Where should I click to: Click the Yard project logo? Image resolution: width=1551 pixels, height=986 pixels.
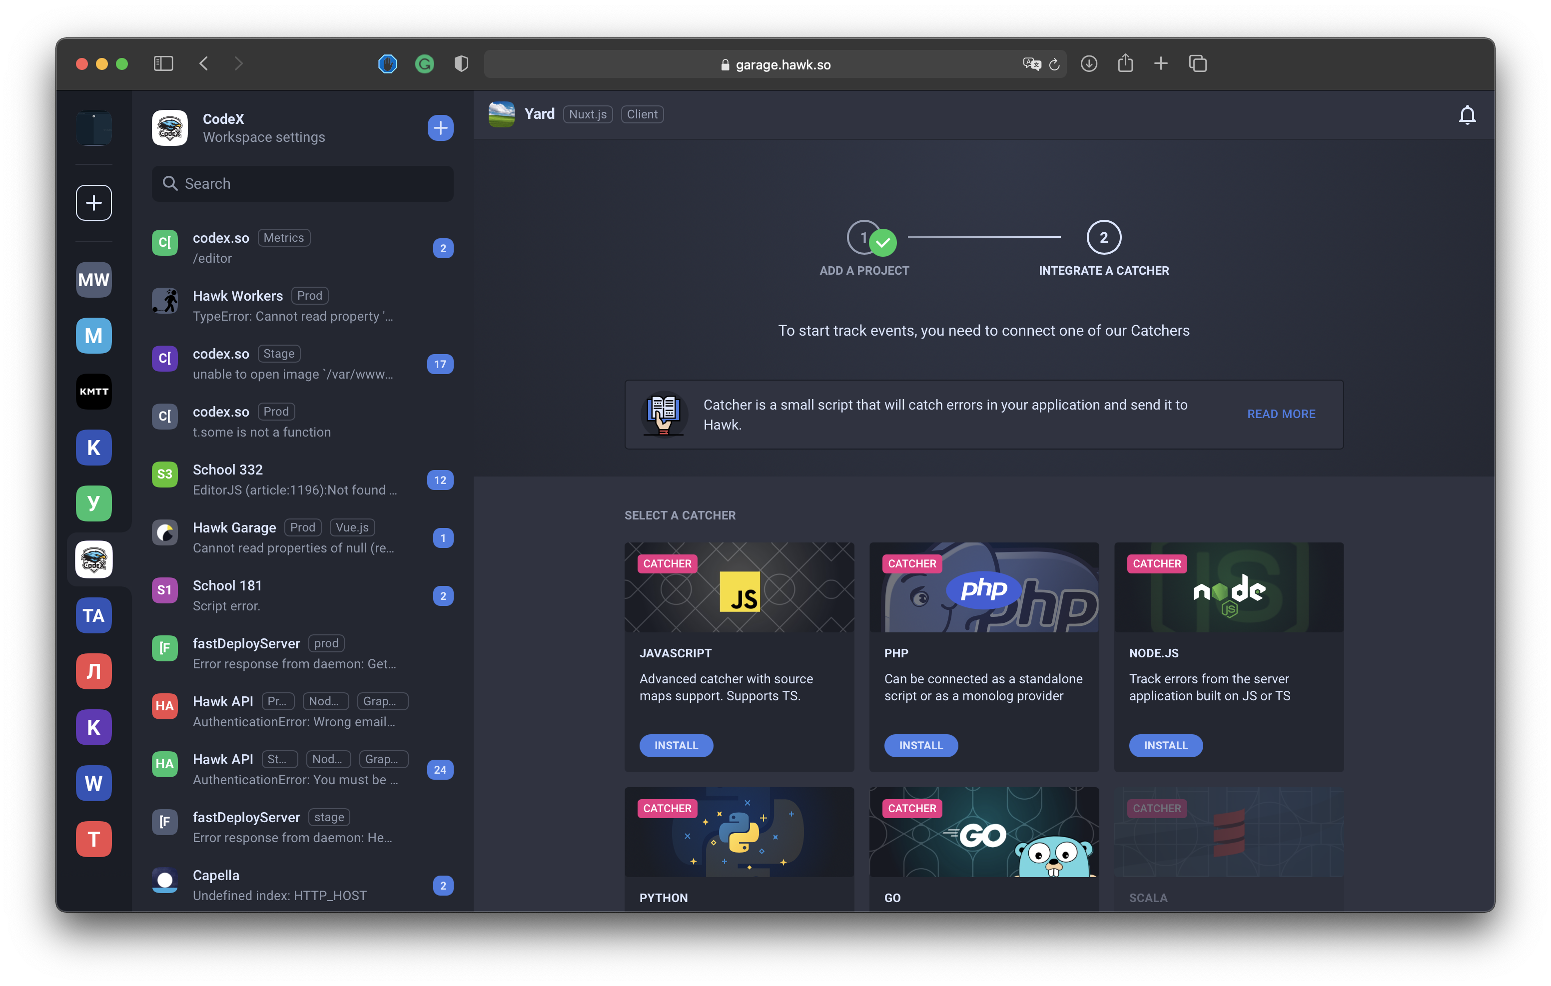click(x=501, y=114)
